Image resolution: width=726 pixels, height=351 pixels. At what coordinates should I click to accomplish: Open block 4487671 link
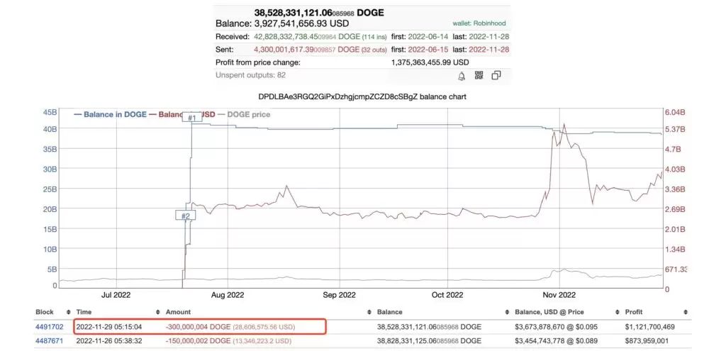tap(49, 341)
